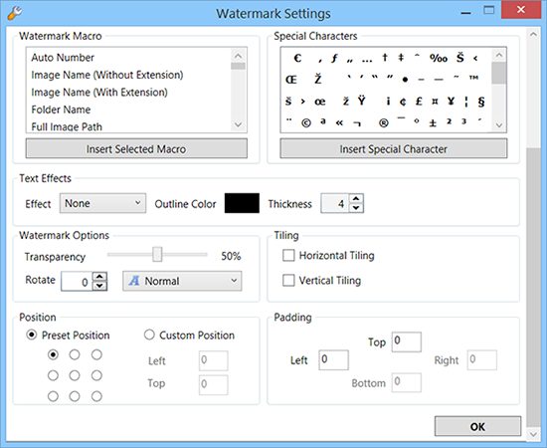547x448 pixels.
Task: Enable Horizontal Tiling checkbox
Action: click(x=288, y=255)
